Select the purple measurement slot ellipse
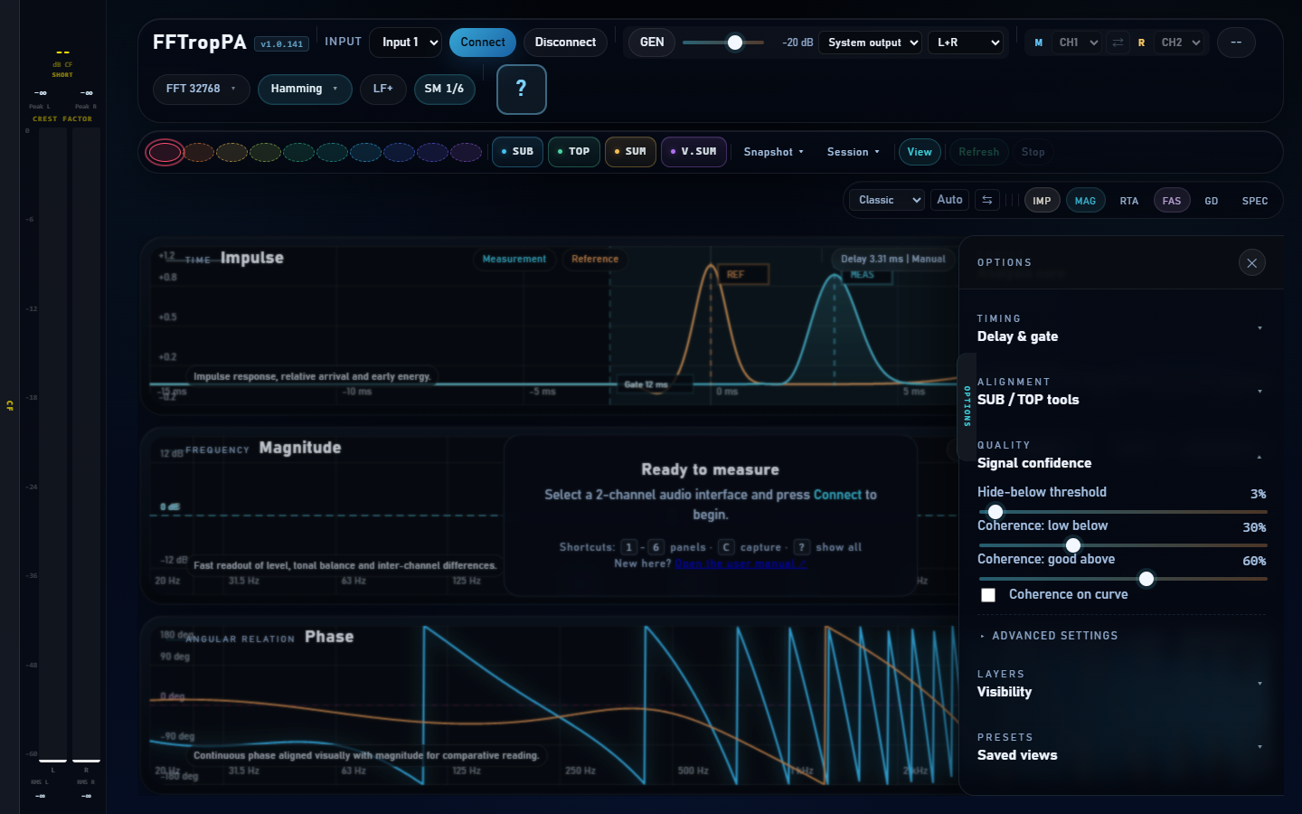The width and height of the screenshot is (1302, 814). click(466, 152)
